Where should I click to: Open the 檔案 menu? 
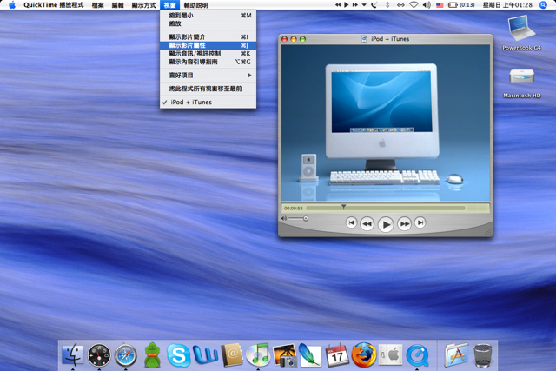coord(97,5)
